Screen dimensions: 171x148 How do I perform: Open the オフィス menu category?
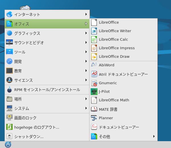point(47,24)
